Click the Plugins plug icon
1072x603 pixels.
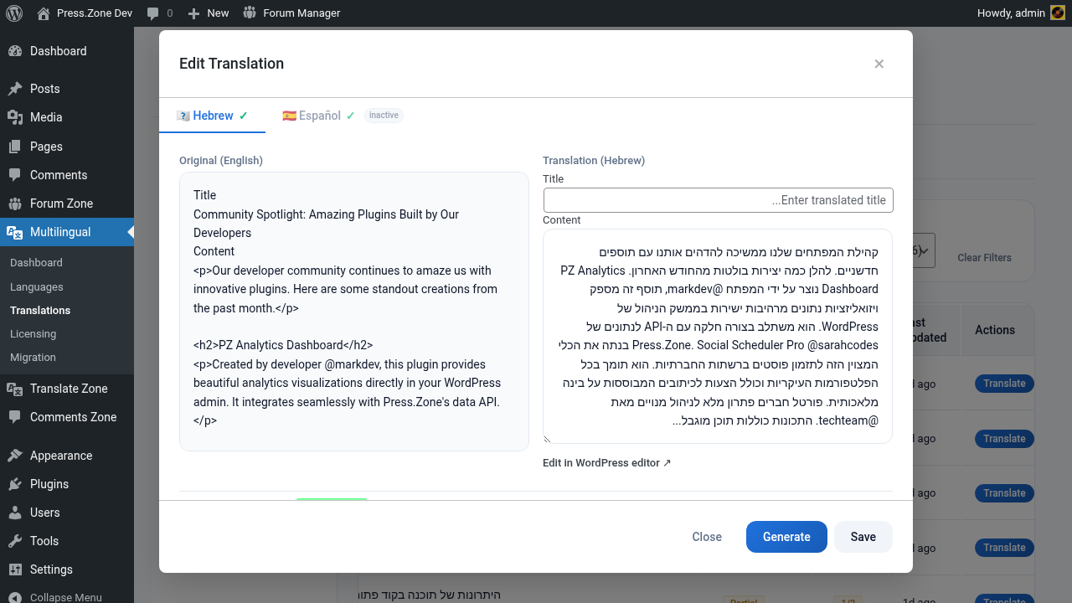[15, 484]
